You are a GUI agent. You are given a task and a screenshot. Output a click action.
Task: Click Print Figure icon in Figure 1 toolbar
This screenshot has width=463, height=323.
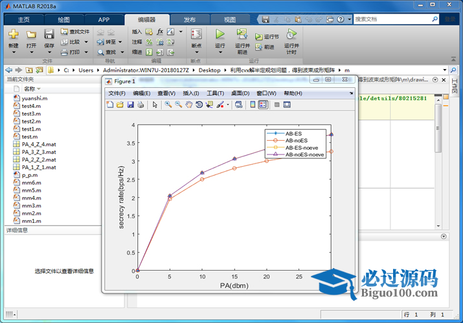point(141,105)
